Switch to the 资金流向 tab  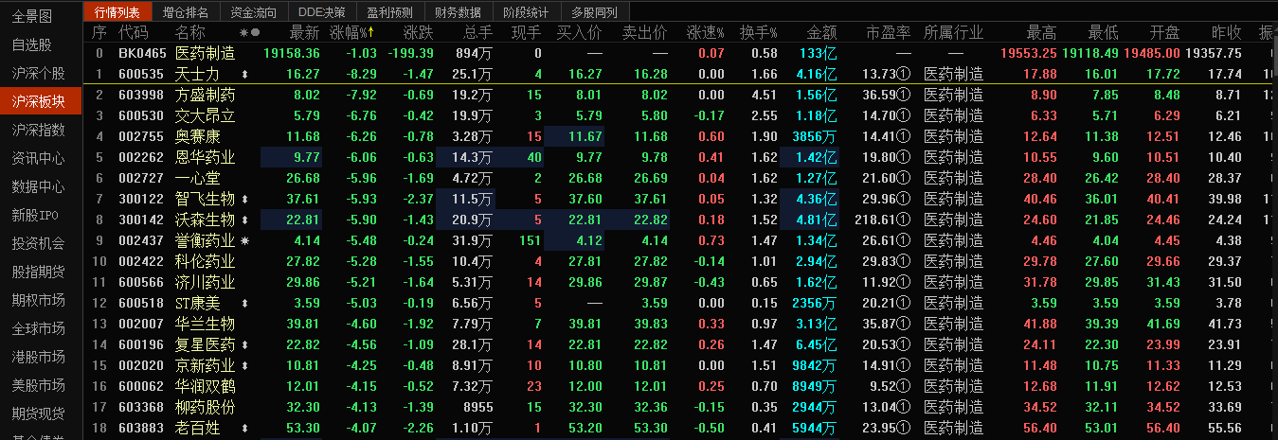(253, 11)
